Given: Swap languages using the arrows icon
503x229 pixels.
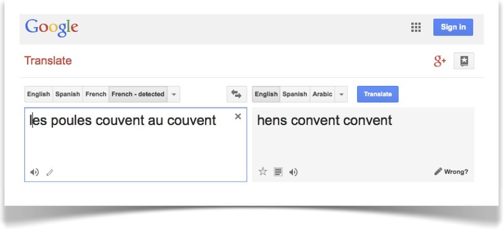Looking at the screenshot, I should click(237, 94).
